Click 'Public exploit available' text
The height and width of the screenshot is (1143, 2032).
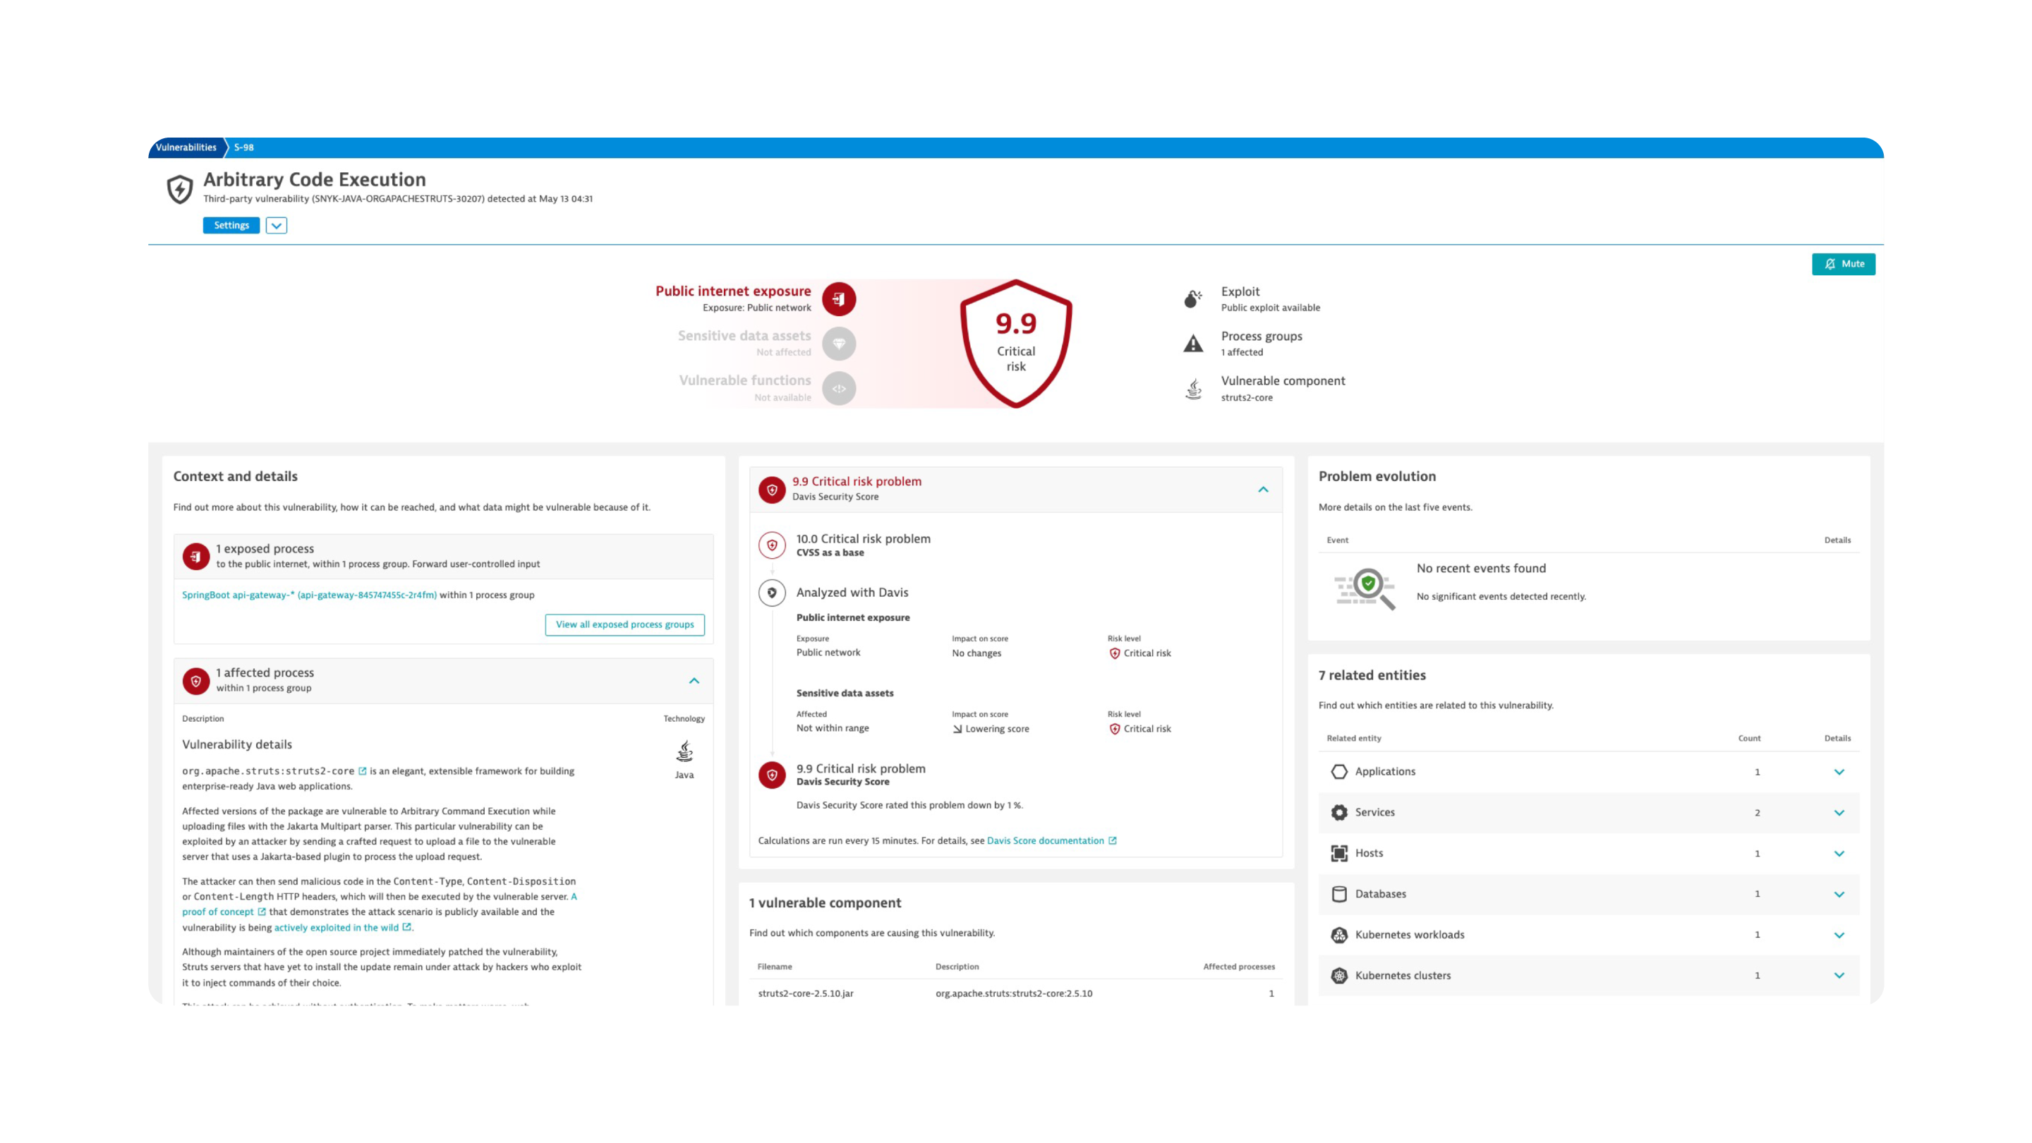click(x=1270, y=308)
